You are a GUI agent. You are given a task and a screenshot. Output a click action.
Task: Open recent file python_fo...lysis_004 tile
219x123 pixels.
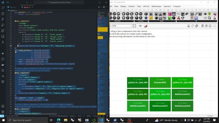click(160, 94)
